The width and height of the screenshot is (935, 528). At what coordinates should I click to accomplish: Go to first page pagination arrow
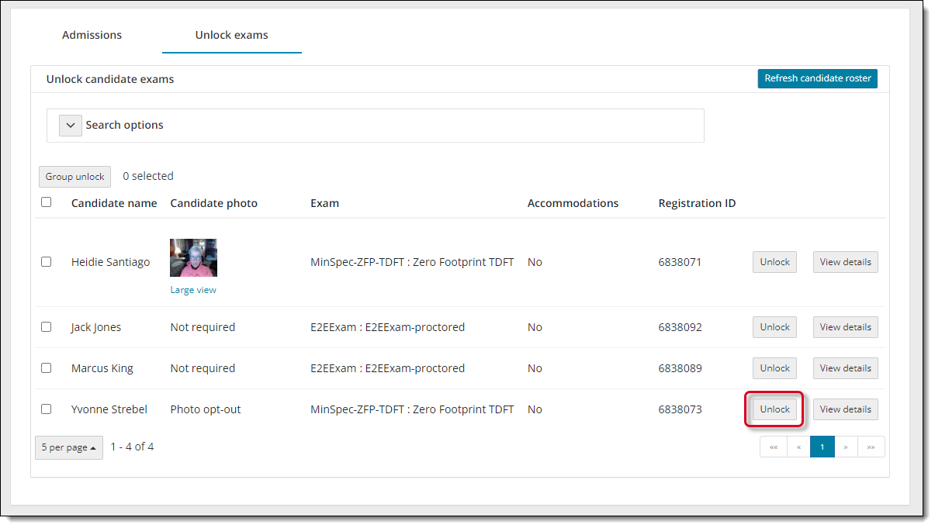click(x=773, y=447)
